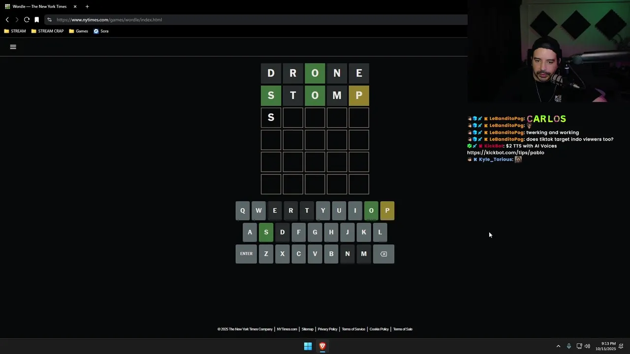
Task: Open the STREAM bookmarks folder
Action: (15, 31)
